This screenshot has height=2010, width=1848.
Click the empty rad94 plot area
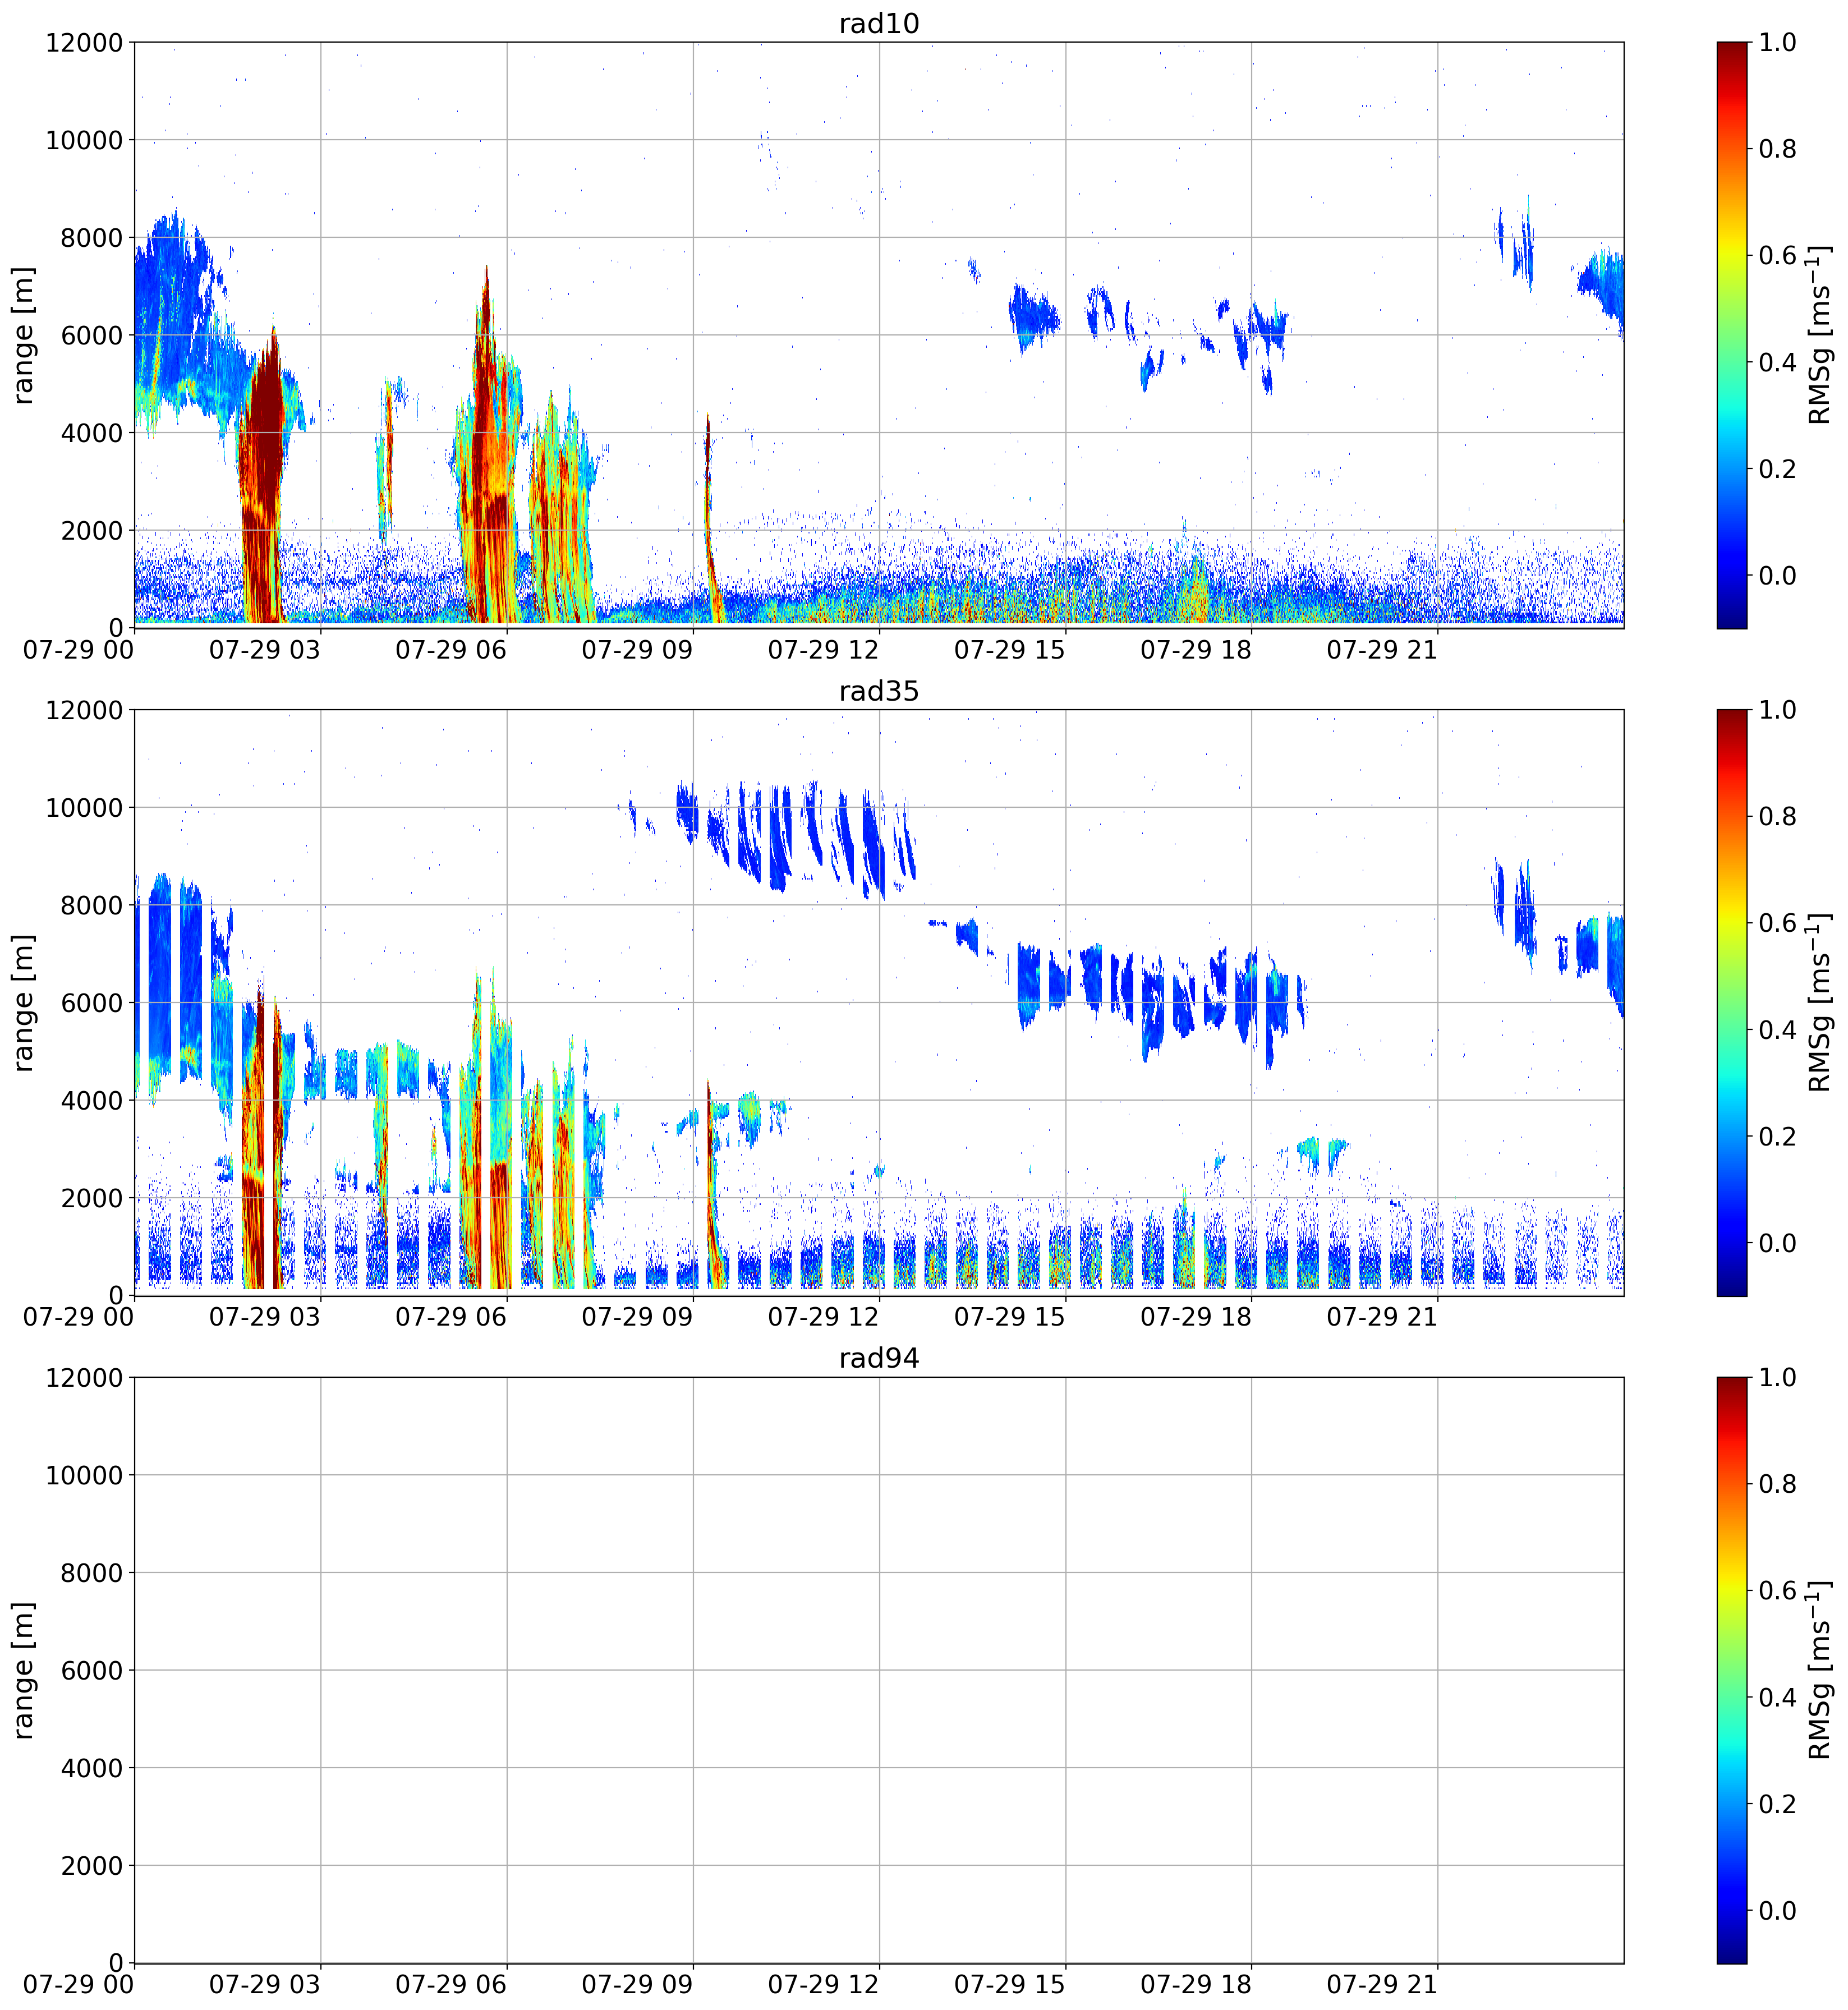pyautogui.click(x=878, y=1670)
